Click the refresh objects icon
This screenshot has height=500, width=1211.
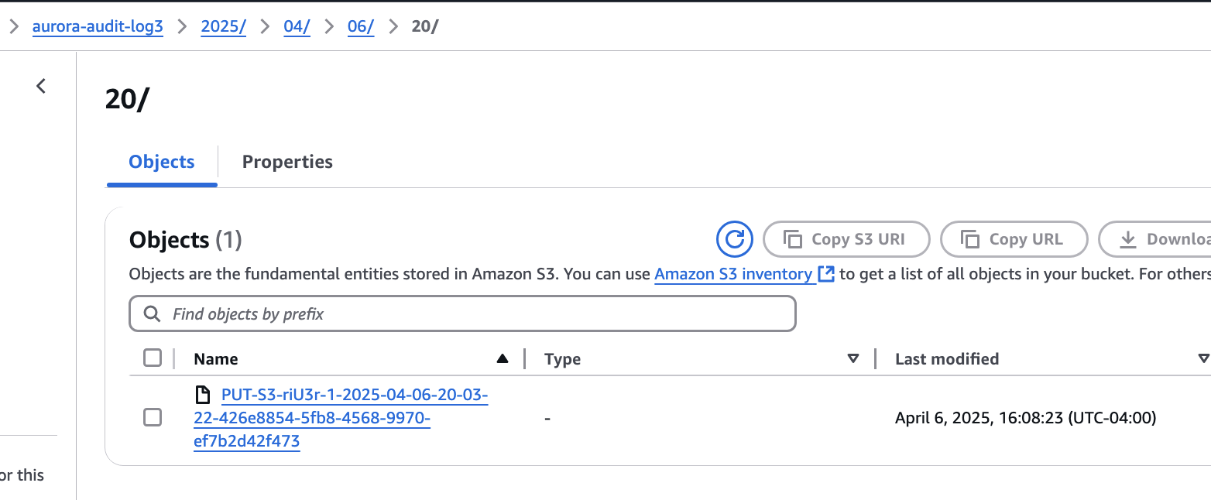(x=735, y=239)
